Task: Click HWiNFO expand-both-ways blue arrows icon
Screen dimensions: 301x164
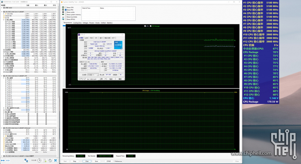Action: coord(3,160)
